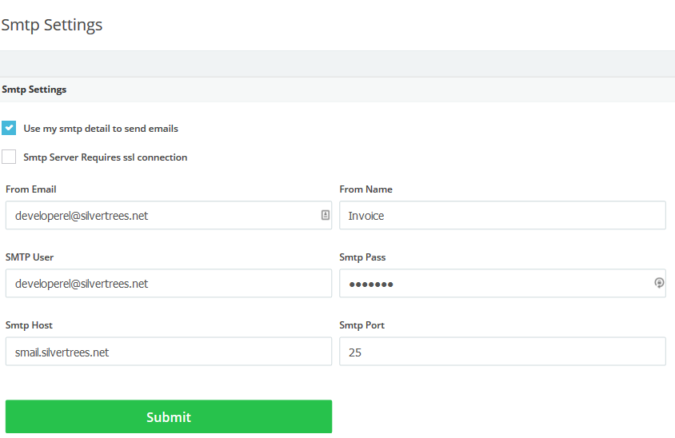
Task: Click the 'Smtp Server Requires ssl connection' label text
Action: point(106,157)
